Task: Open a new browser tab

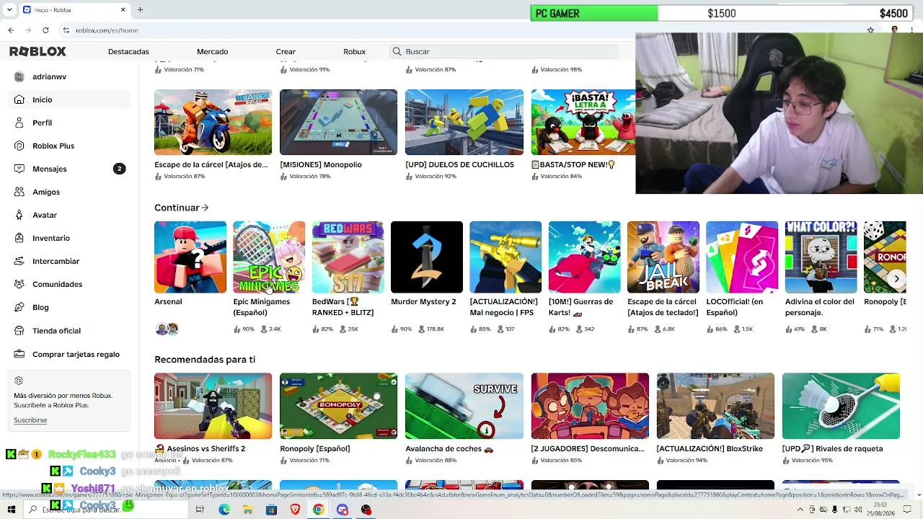Action: click(141, 10)
